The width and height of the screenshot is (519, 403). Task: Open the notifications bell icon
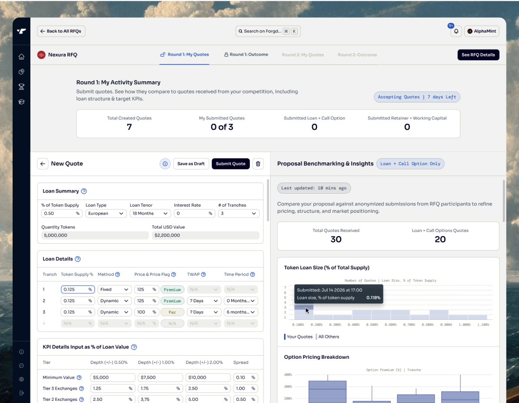[x=456, y=31]
